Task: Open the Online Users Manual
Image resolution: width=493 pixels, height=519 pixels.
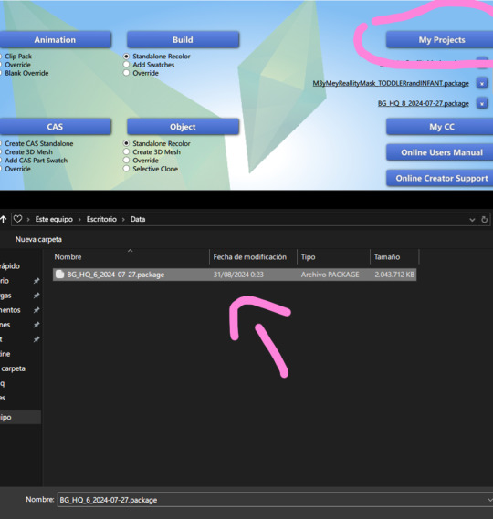Action: tap(440, 152)
